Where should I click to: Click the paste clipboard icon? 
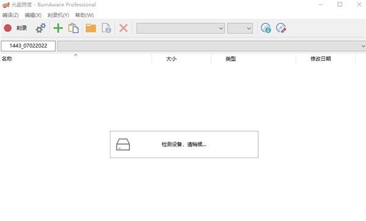[73, 28]
